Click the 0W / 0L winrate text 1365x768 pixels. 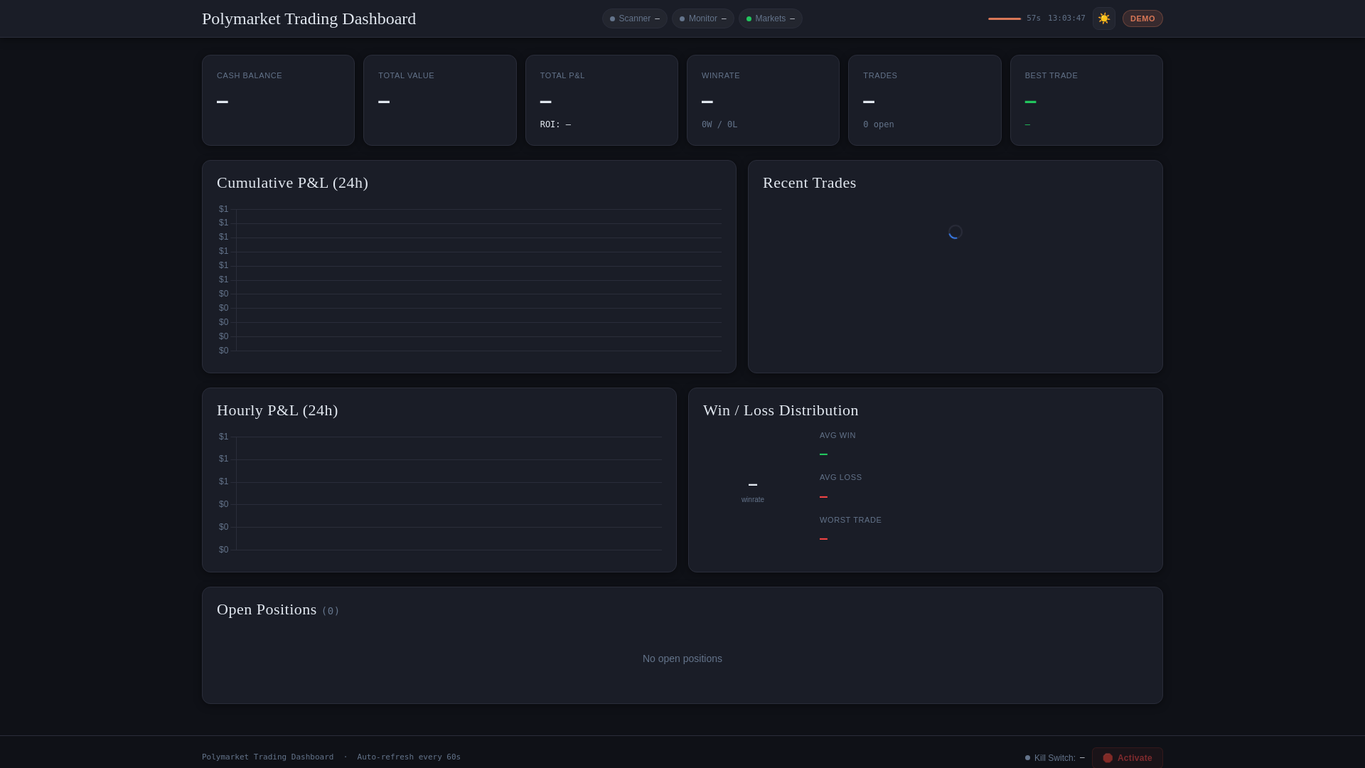719,124
